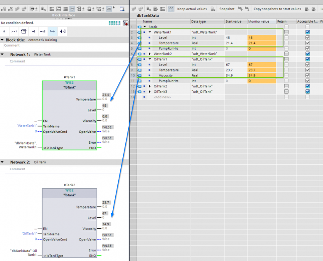323x261 pixels.
Task: Insert the normally open contact instruction
Action: pos(33,31)
